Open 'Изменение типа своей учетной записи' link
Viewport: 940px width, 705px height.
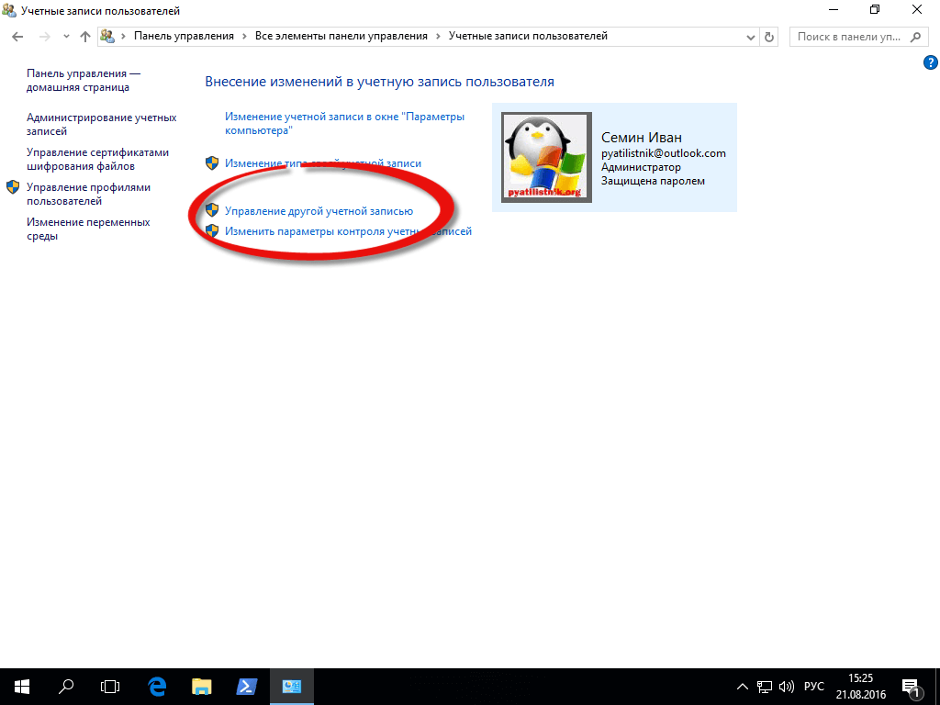pos(322,163)
